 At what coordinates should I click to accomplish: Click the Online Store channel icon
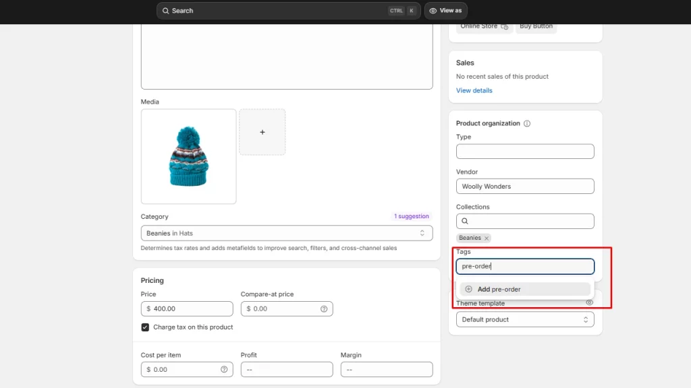point(504,26)
